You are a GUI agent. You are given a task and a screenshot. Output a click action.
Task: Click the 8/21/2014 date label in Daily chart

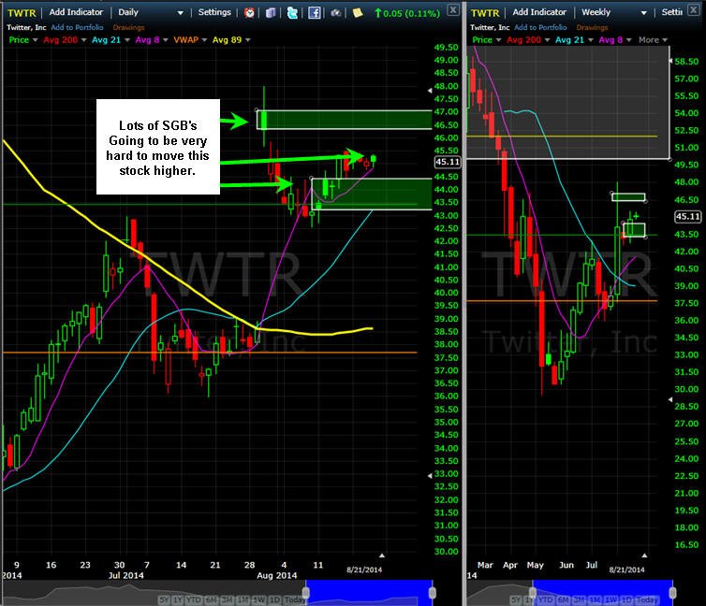364,570
